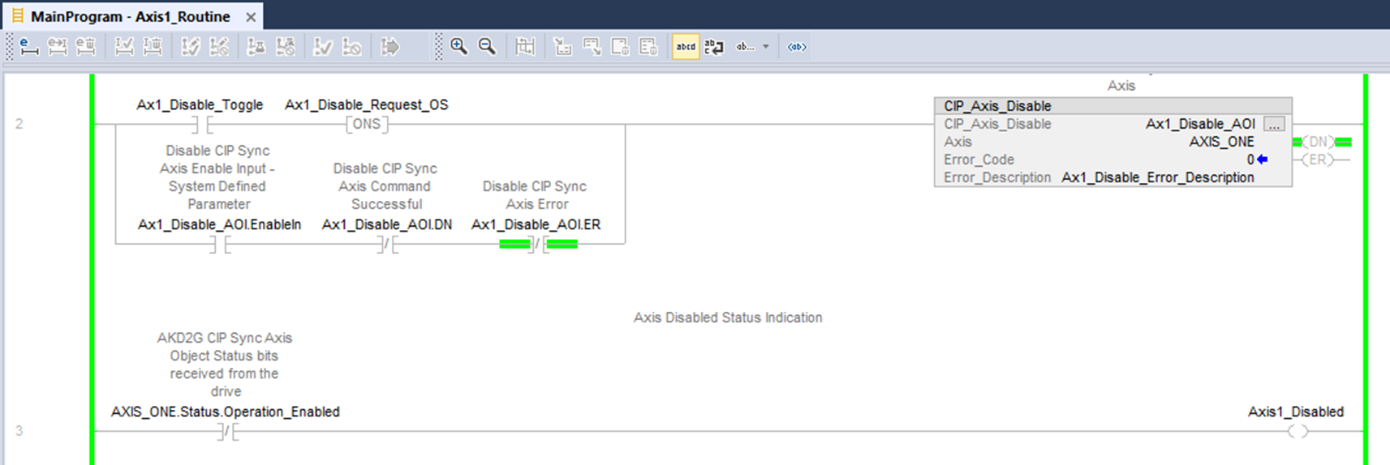The width and height of the screenshot is (1390, 465).
Task: Click the window-with-trash icon in the toolbar
Action: pos(620,47)
